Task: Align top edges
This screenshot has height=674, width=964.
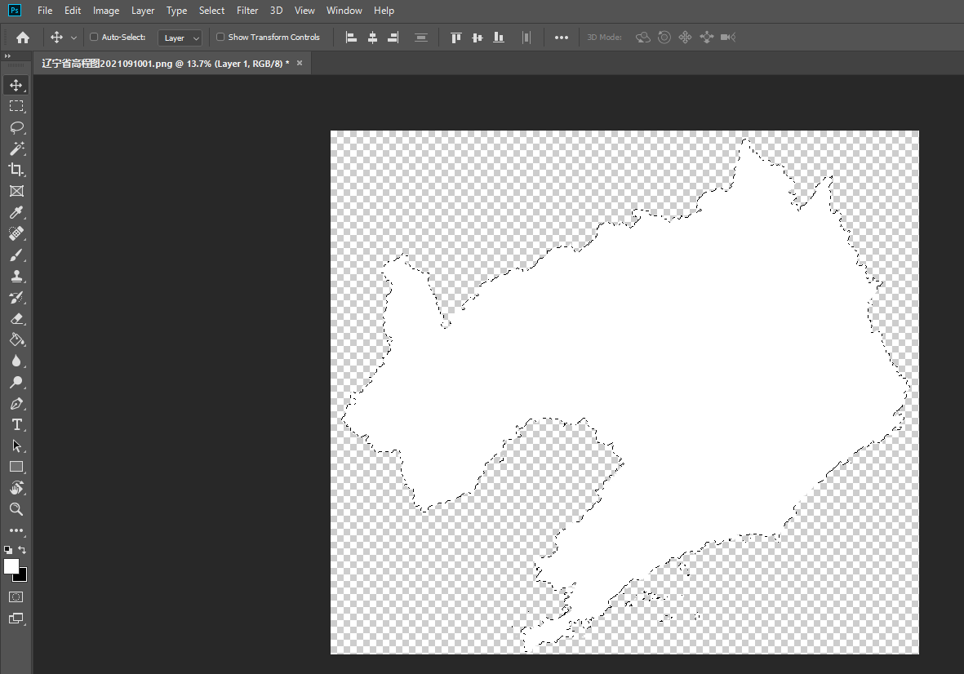Action: point(456,38)
